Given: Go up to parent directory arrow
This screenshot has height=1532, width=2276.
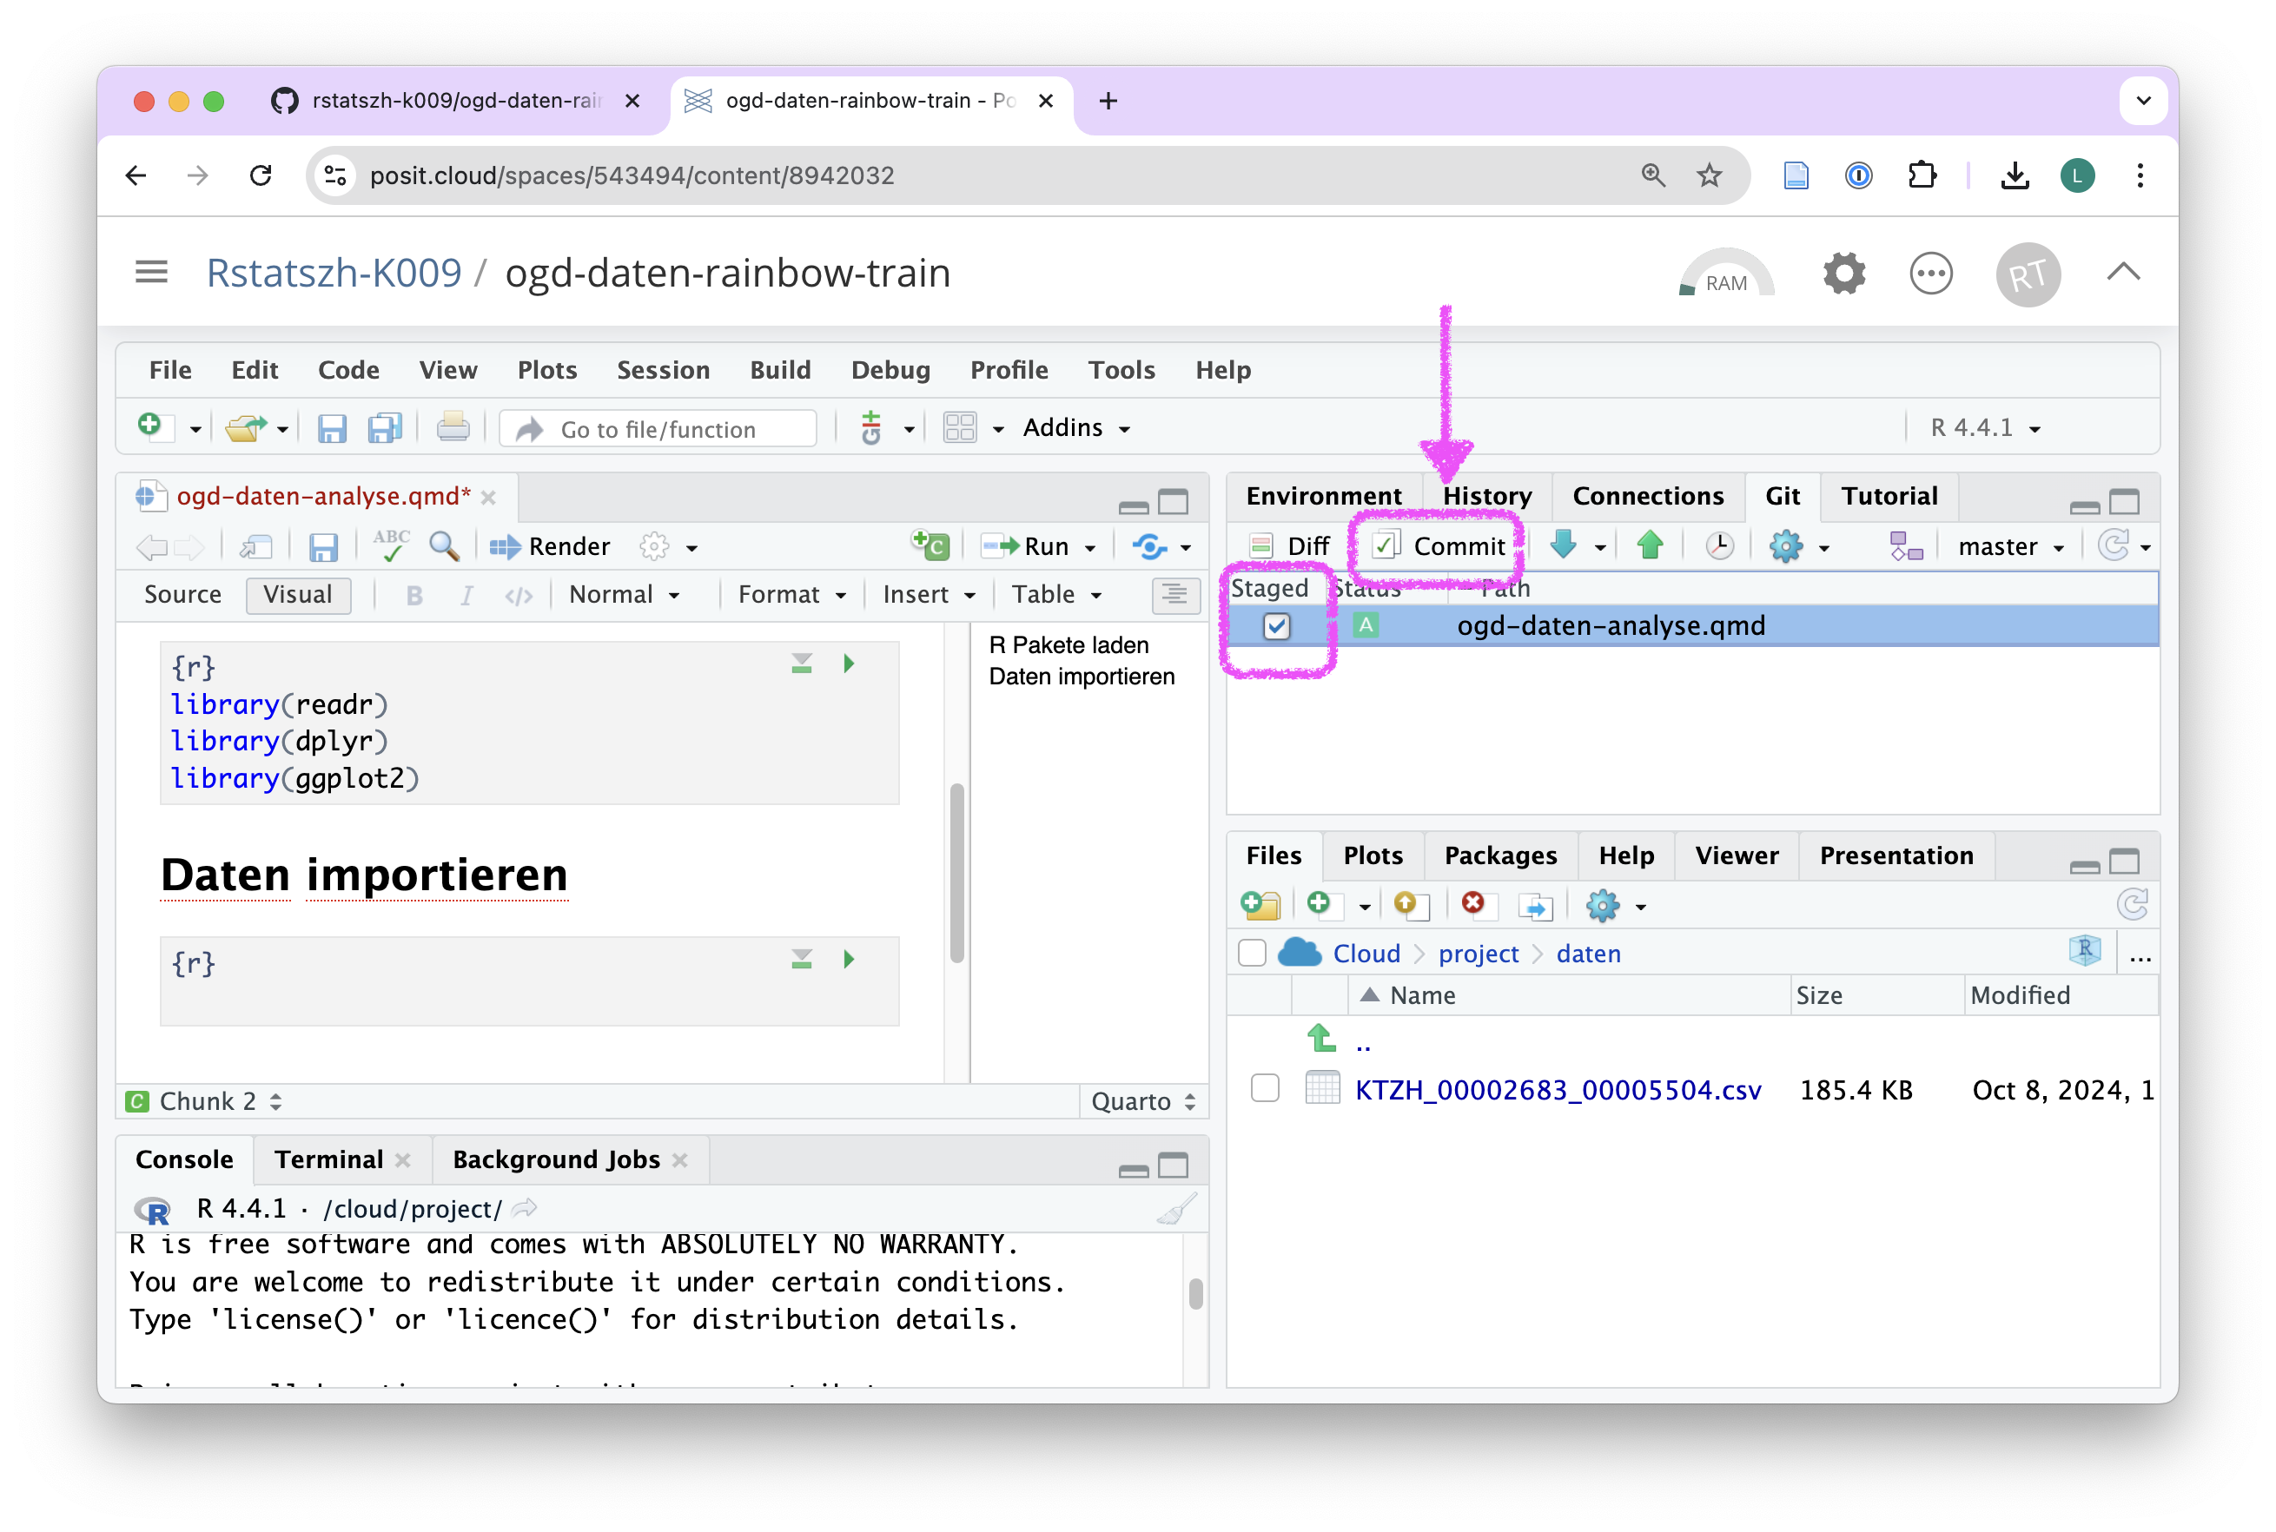Looking at the screenshot, I should coord(1321,1038).
